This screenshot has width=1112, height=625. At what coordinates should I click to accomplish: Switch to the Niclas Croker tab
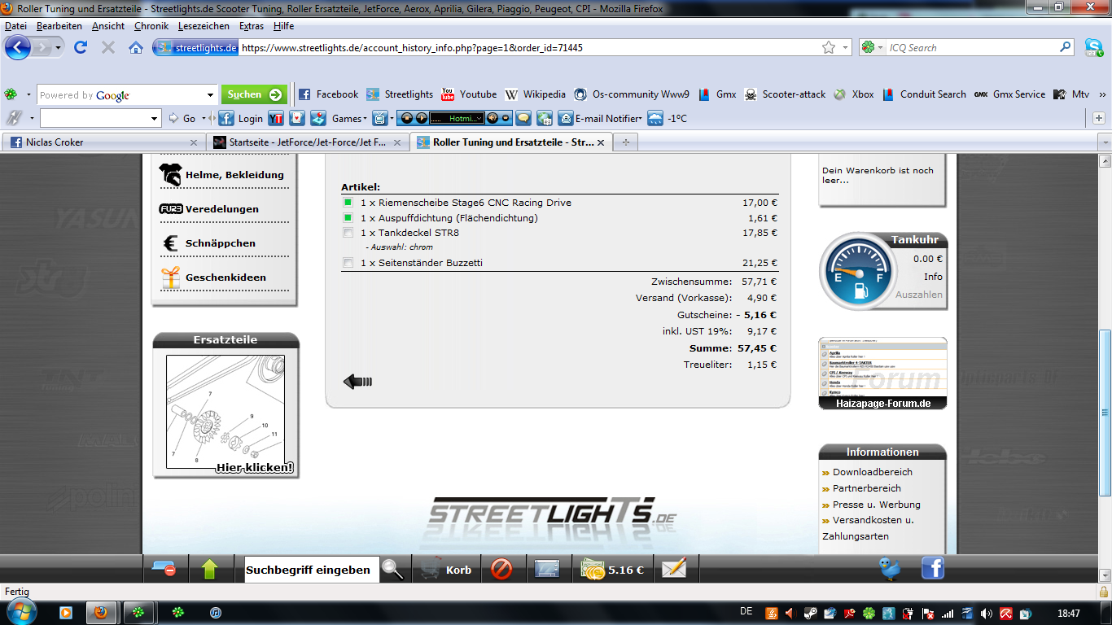click(x=103, y=142)
